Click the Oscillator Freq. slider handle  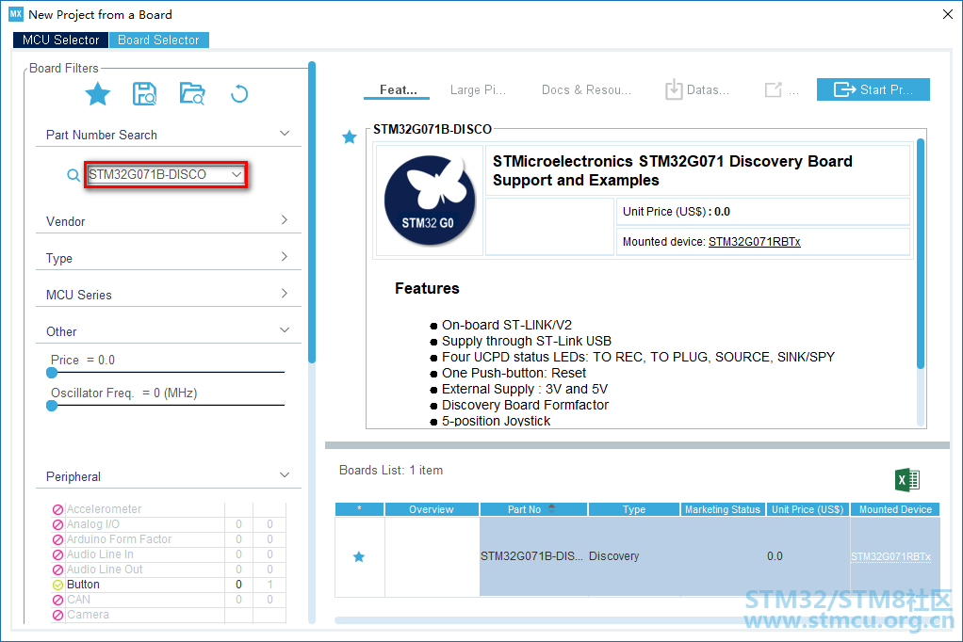(52, 406)
